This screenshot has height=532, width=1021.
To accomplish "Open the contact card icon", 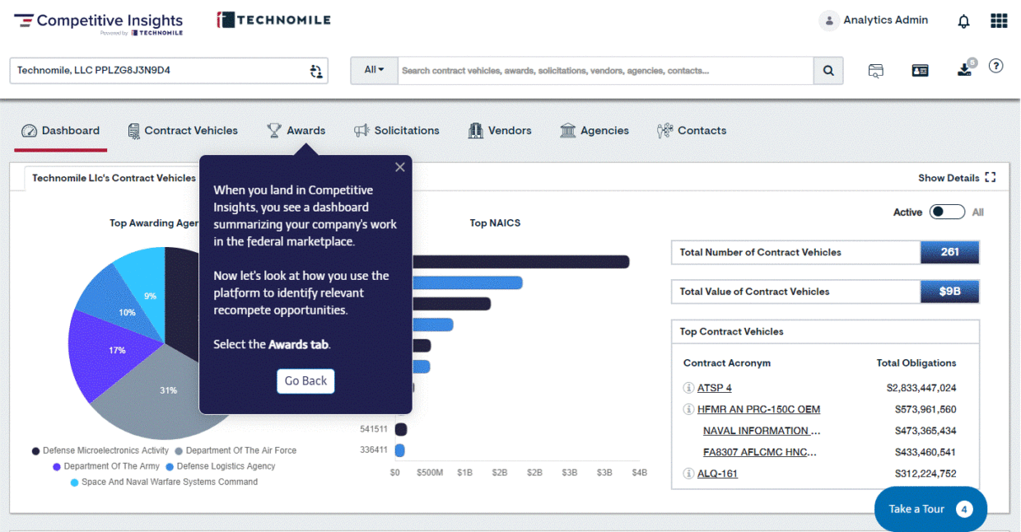I will (921, 71).
